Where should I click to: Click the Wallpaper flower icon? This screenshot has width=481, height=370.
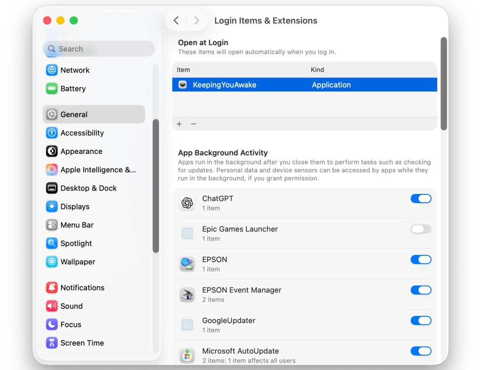[52, 262]
